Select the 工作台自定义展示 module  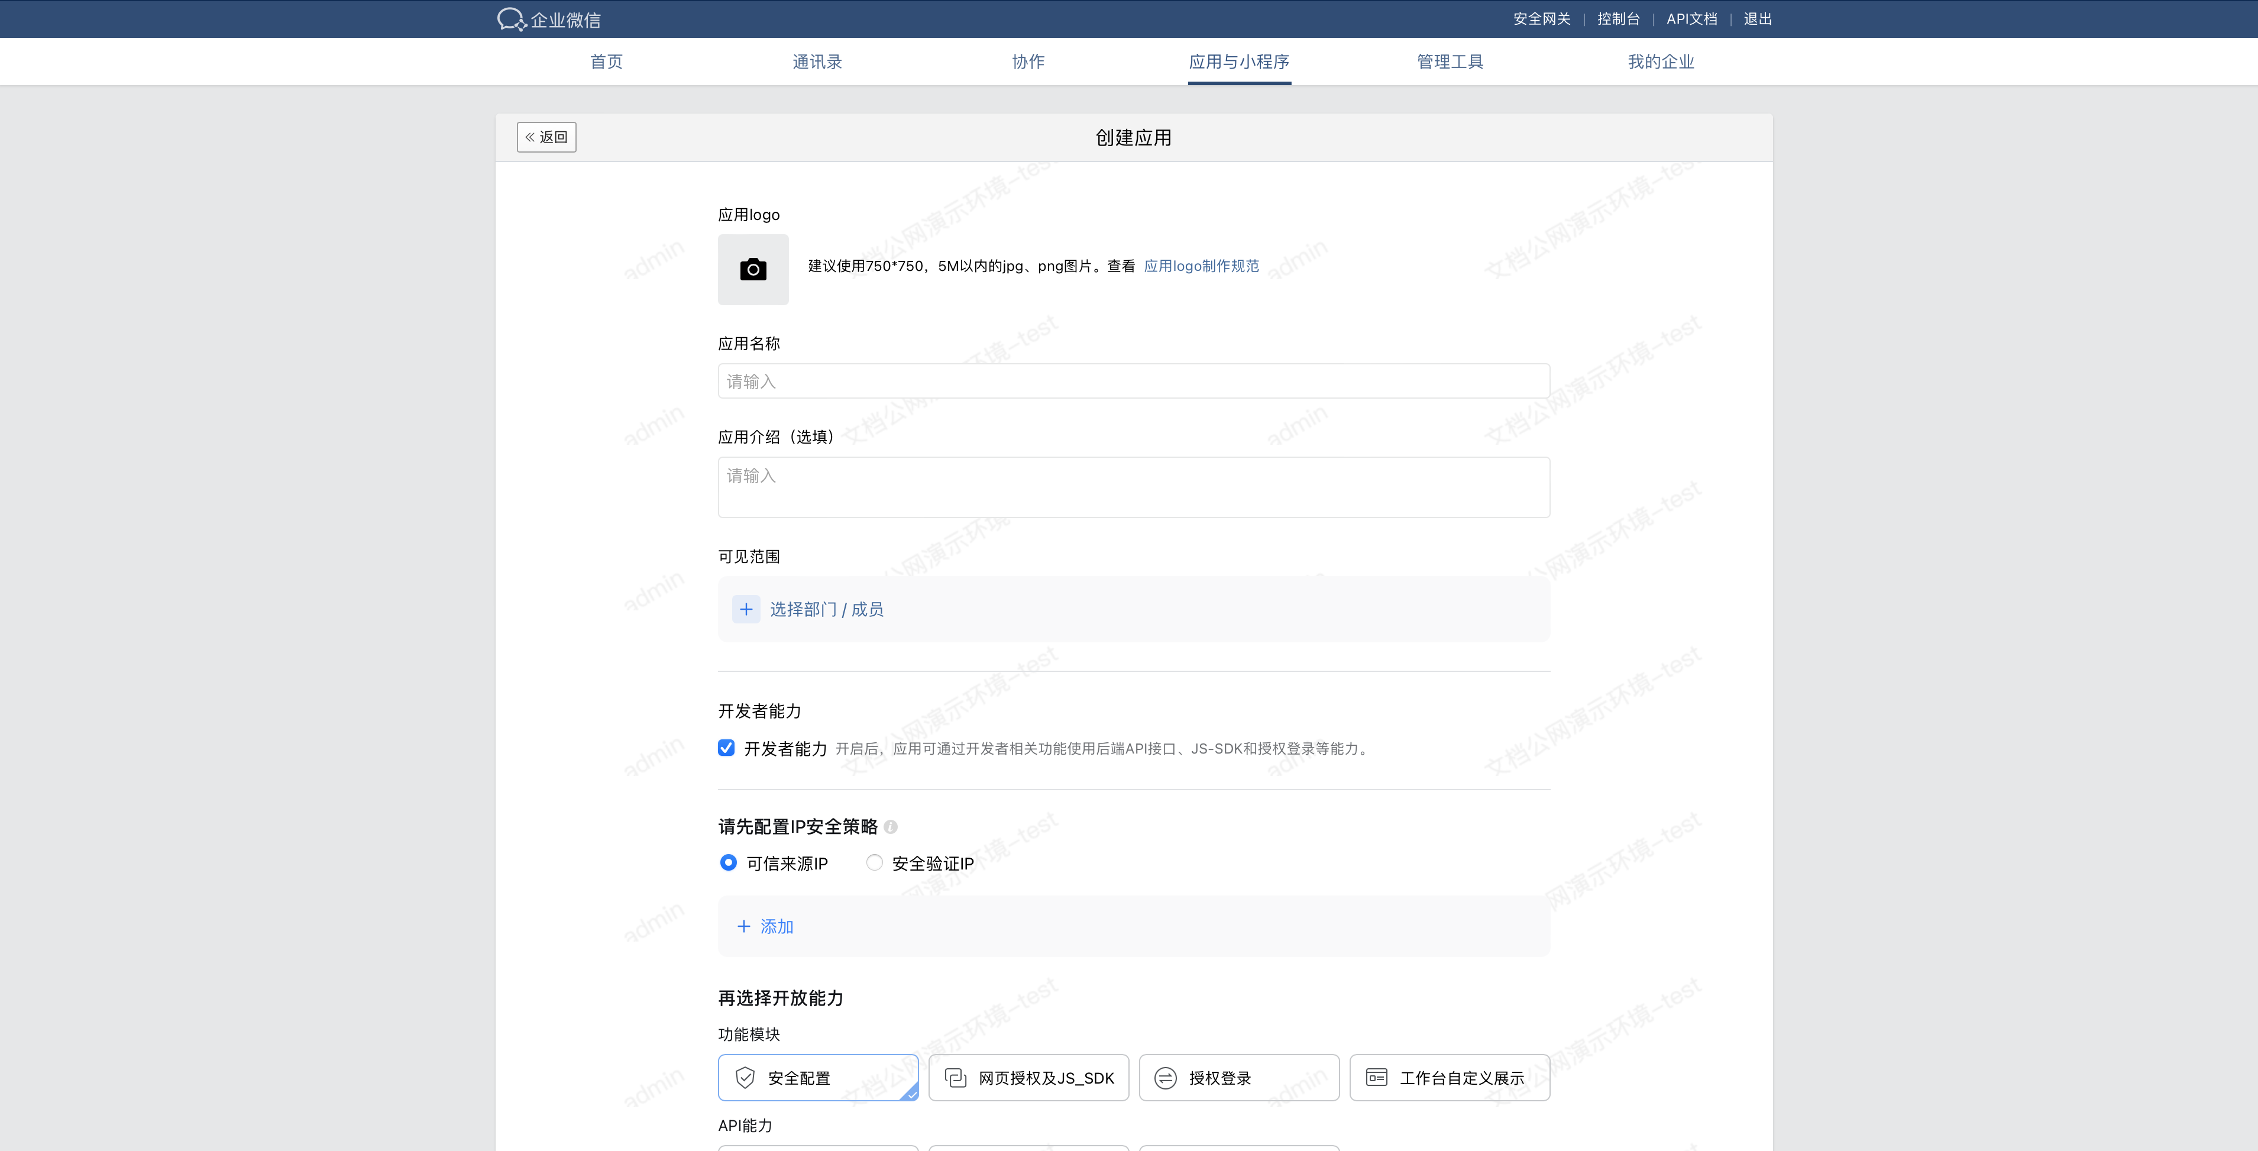(1449, 1078)
